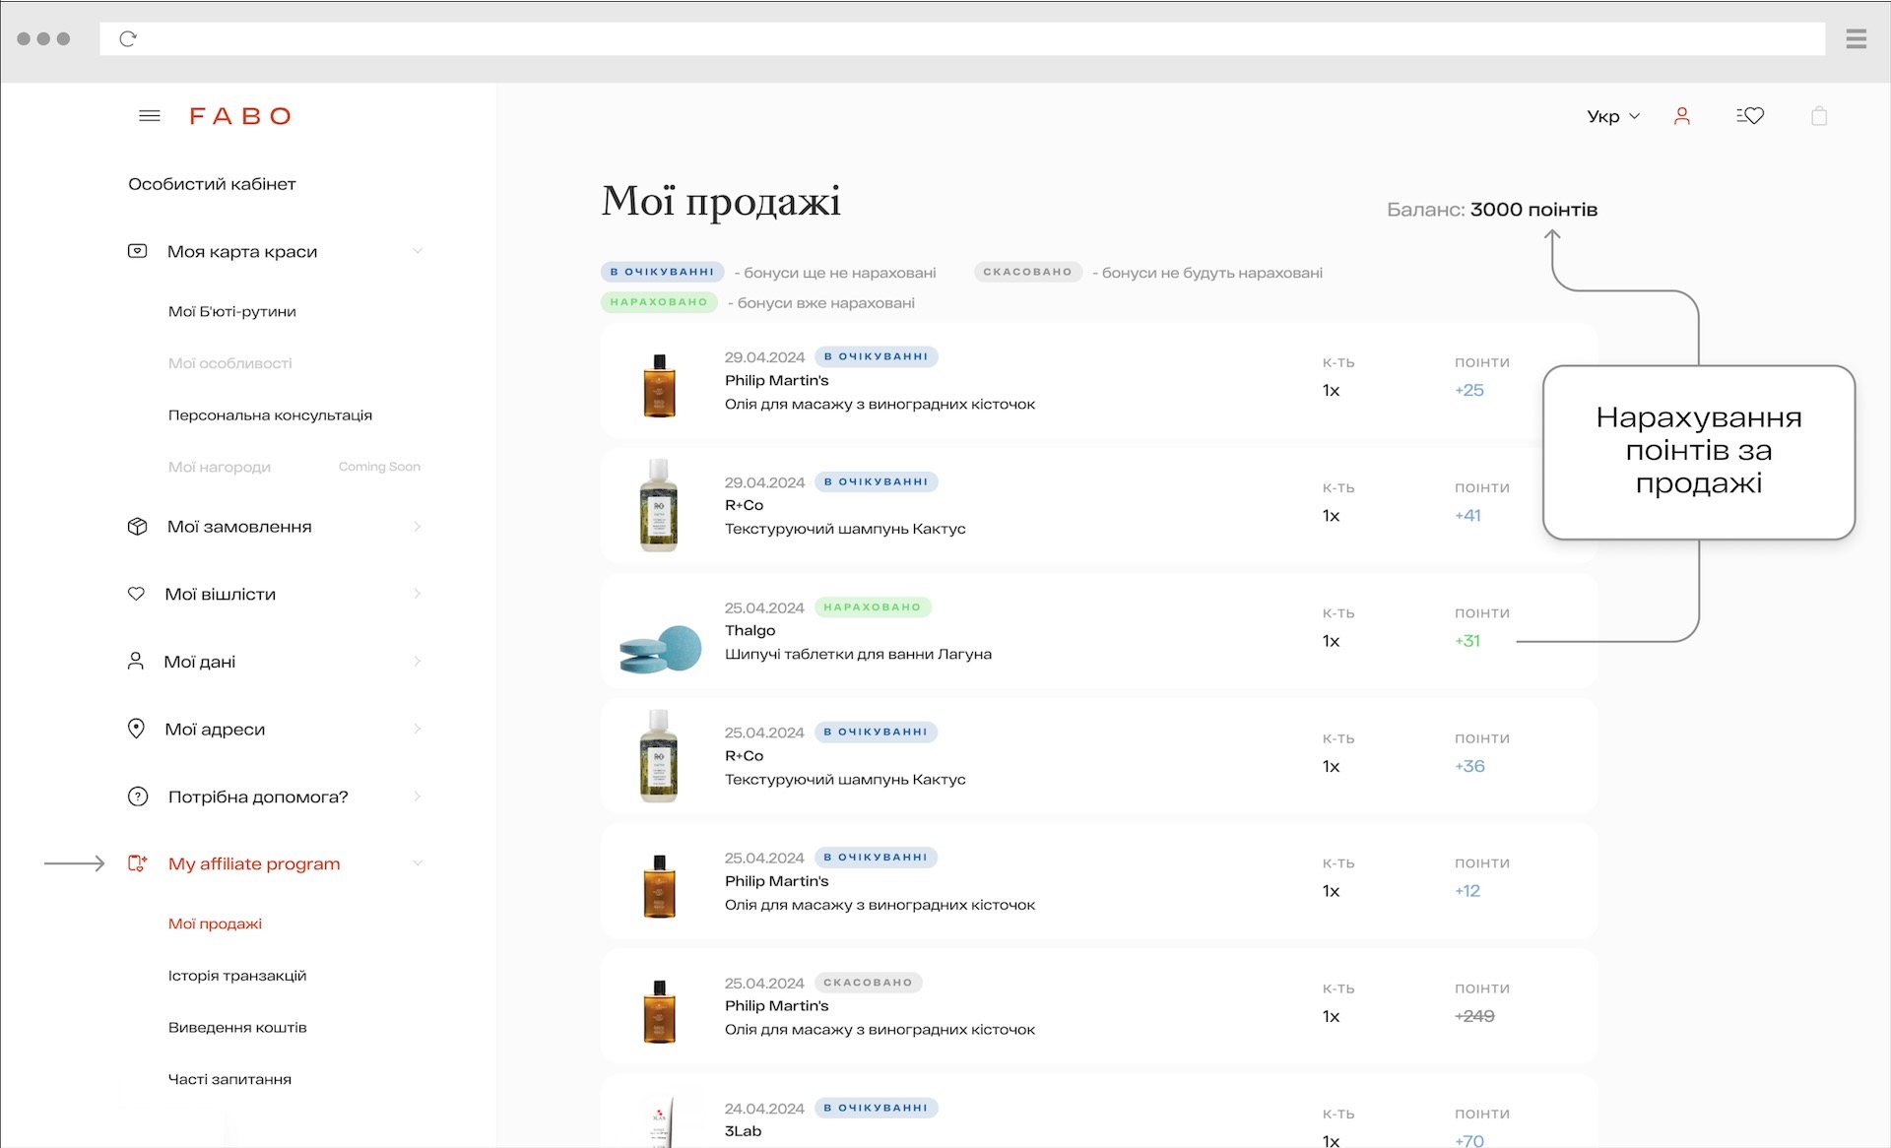
Task: Open the wishlist heart icon in header
Action: (x=1750, y=116)
